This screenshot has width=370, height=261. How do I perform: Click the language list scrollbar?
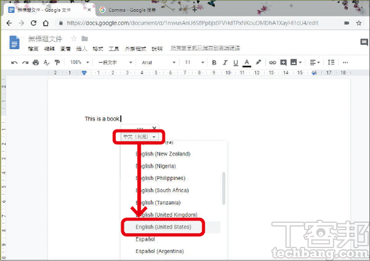tap(224, 188)
